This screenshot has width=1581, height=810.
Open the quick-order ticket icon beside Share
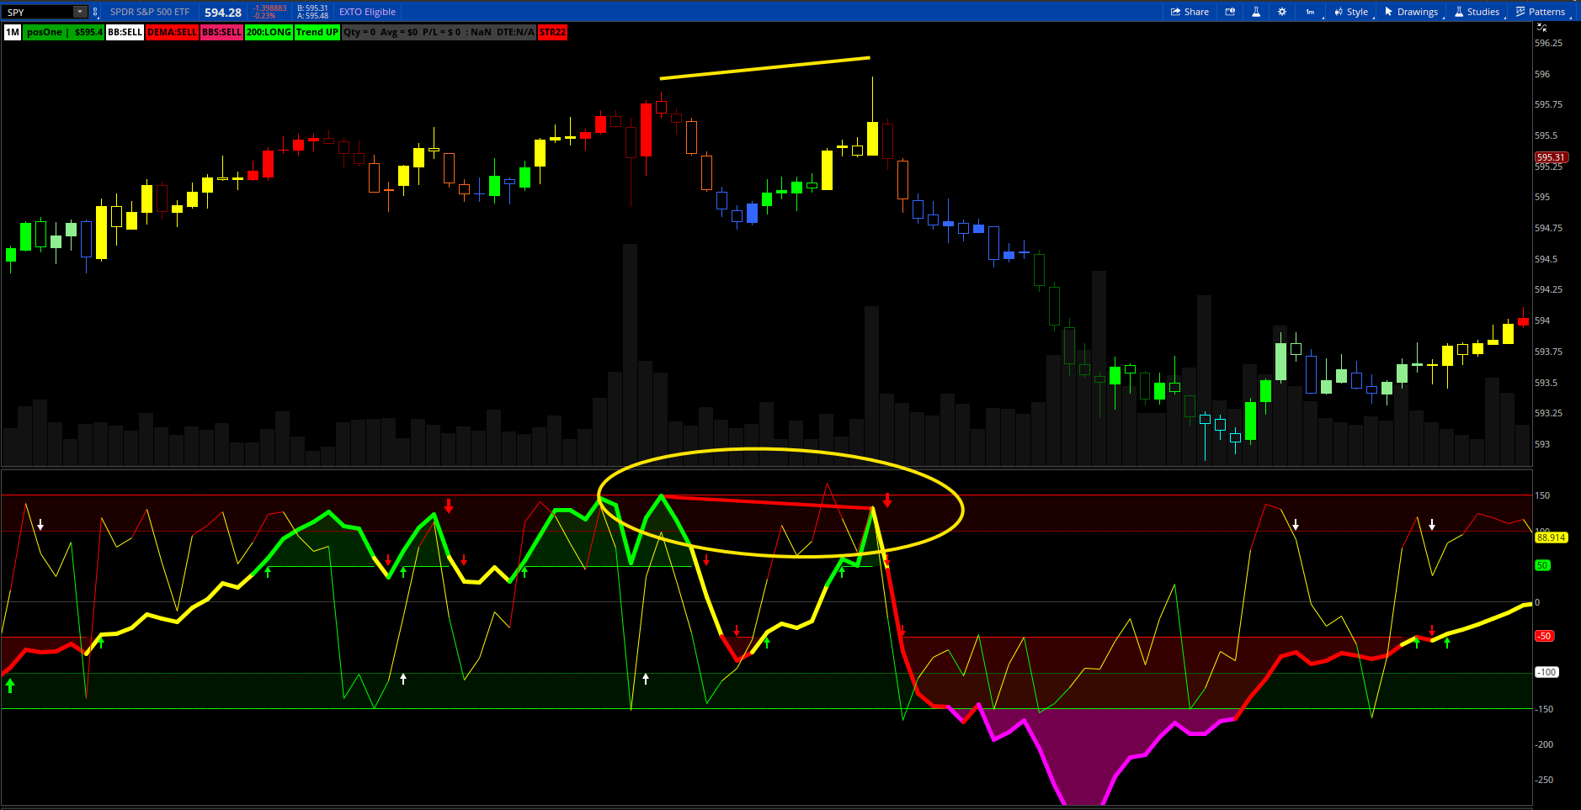click(x=1230, y=12)
